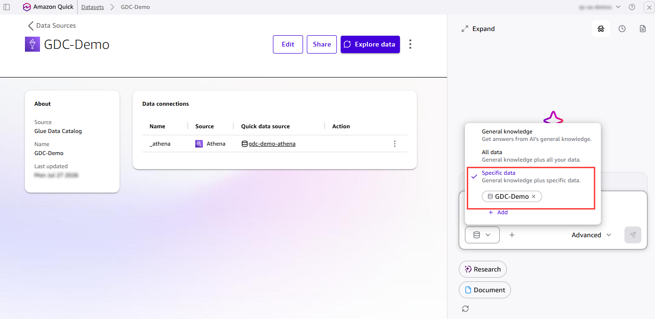Click the Source column header

(205, 126)
